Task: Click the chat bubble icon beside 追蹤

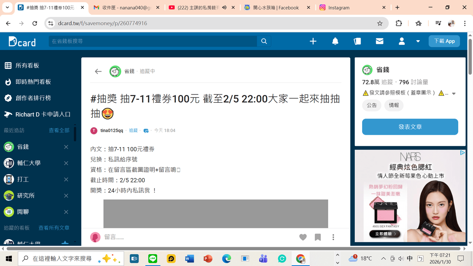Action: (146, 130)
